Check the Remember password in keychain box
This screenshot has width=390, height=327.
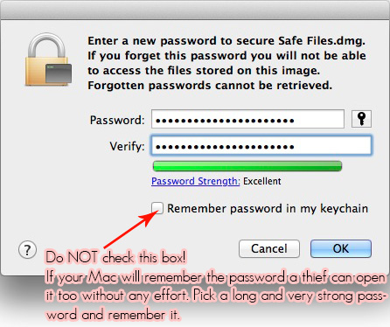(x=157, y=208)
